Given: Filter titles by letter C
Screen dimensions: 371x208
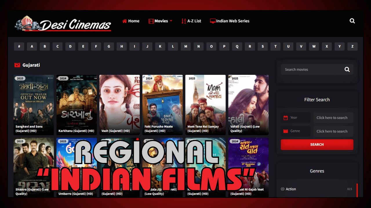Looking at the screenshot, I should point(57,47).
